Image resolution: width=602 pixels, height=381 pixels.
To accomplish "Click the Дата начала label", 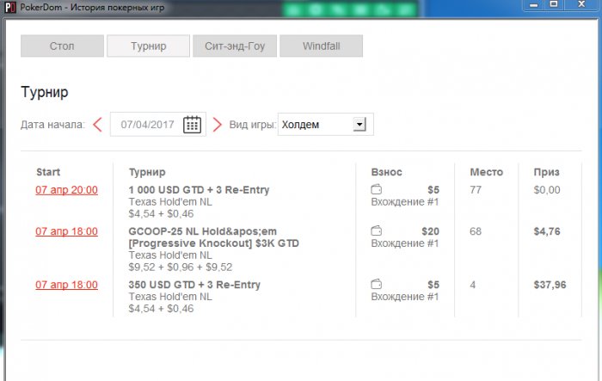I will pyautogui.click(x=52, y=125).
